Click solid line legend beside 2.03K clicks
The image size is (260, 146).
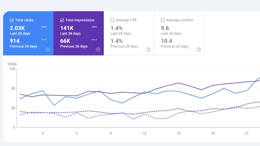tap(44, 27)
